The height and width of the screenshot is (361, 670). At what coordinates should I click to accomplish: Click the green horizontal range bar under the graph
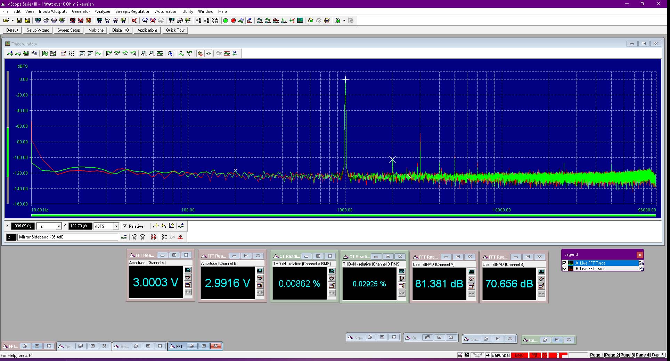click(344, 215)
